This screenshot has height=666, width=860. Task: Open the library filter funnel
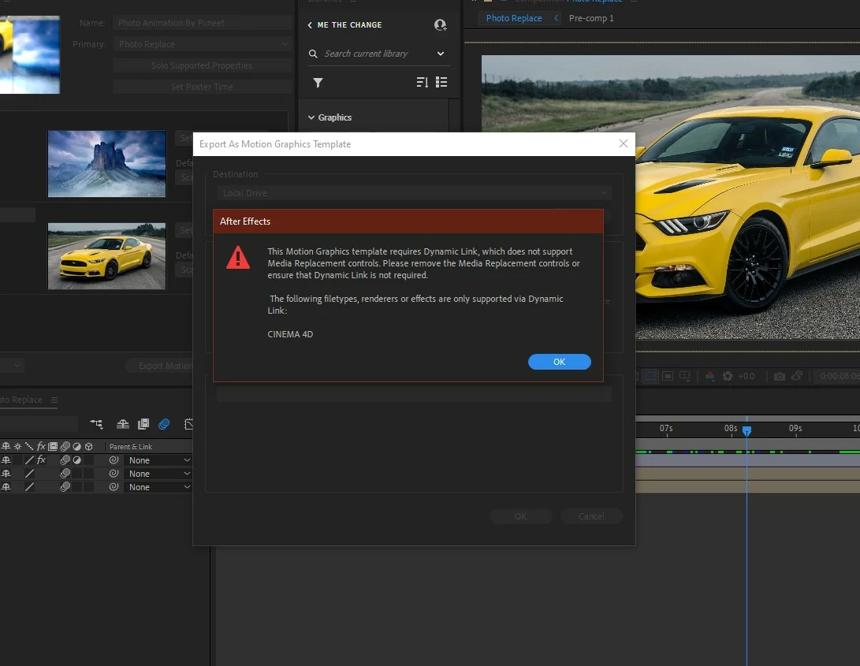coord(318,83)
